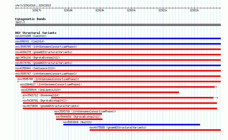Click esv2664627 (1000GenomesConsortiumPhase1) label
Image resolution: width=228 pixels, height=140 pixels.
(51, 84)
